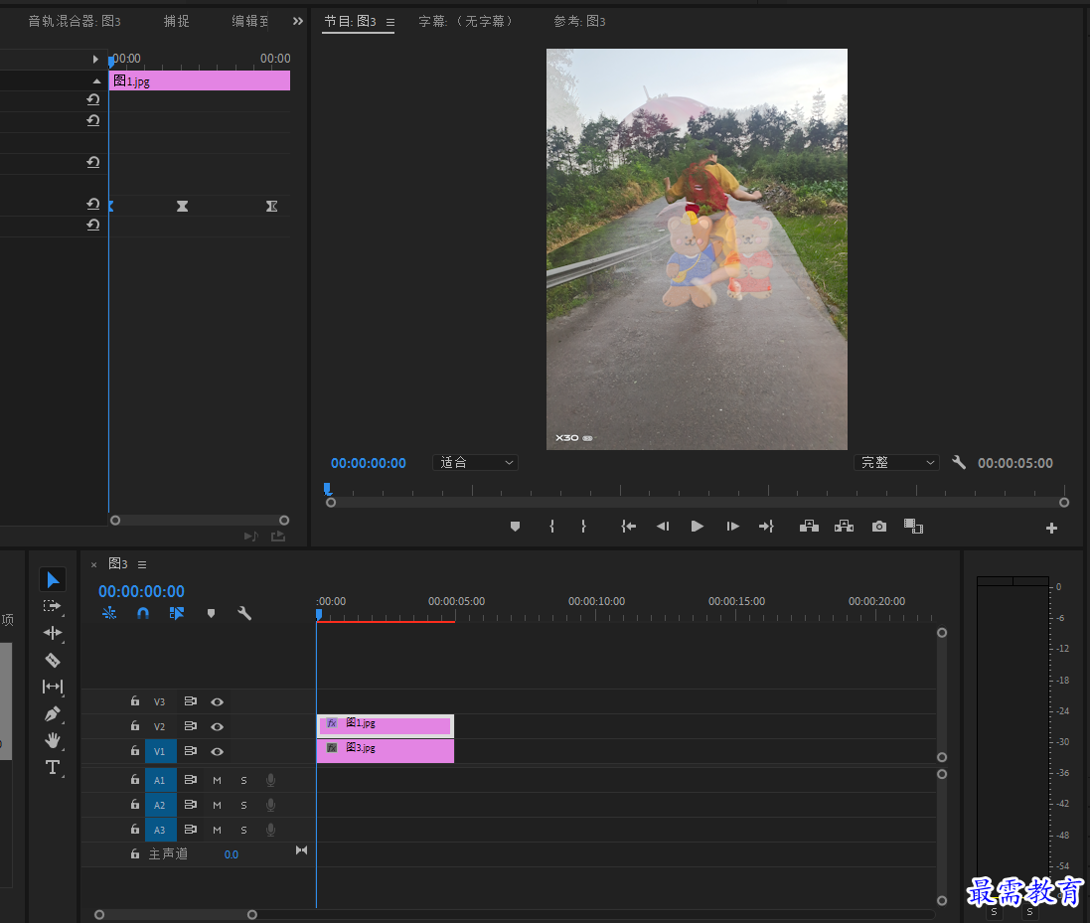Image resolution: width=1090 pixels, height=923 pixels.
Task: Open comparison view button
Action: [x=913, y=527]
